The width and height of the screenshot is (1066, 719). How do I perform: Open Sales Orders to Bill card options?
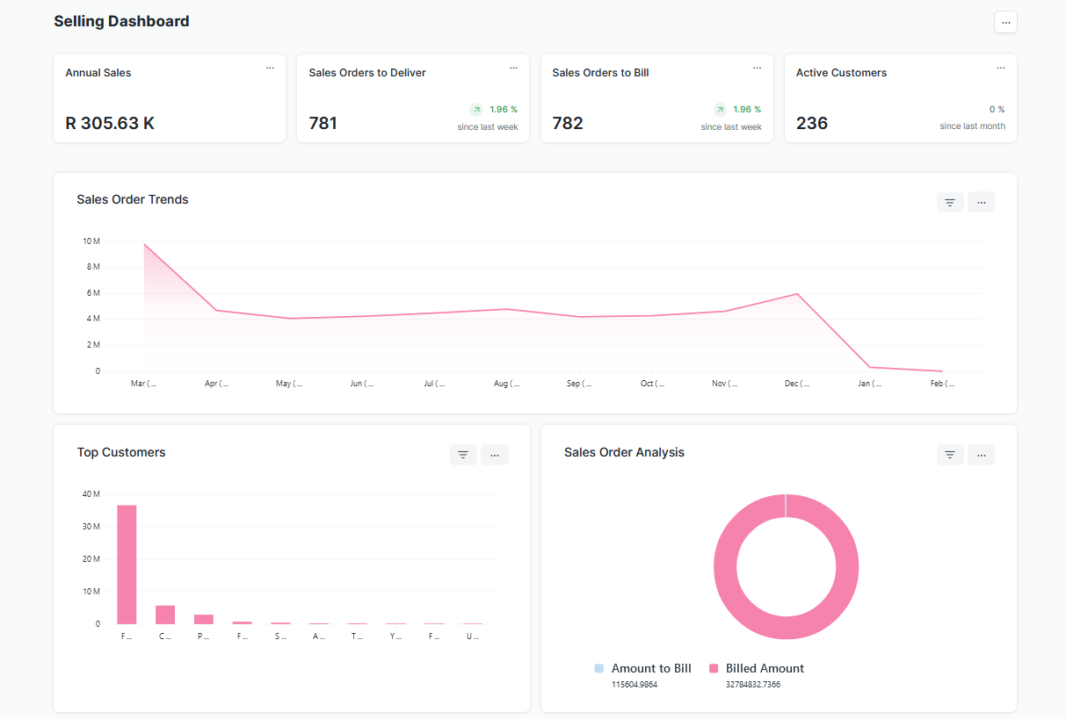757,68
